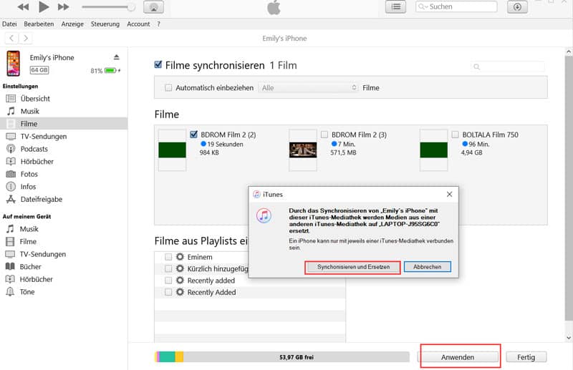Click the BDROM Film 2 (2) thumbnail
Screen dimensions: 573x370
pyautogui.click(x=172, y=150)
